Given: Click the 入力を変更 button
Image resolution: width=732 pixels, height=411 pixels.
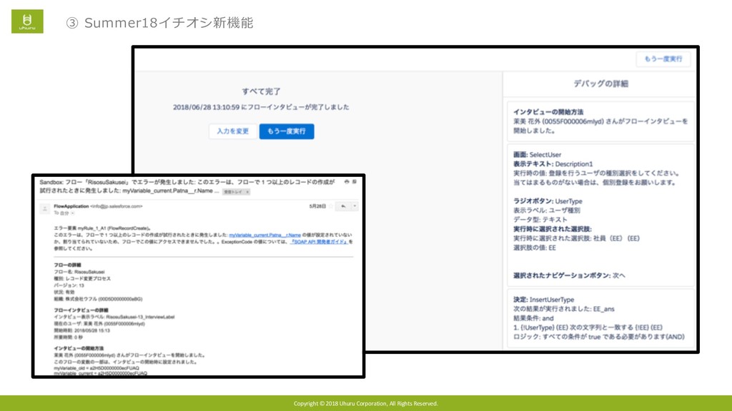Looking at the screenshot, I should click(x=232, y=131).
